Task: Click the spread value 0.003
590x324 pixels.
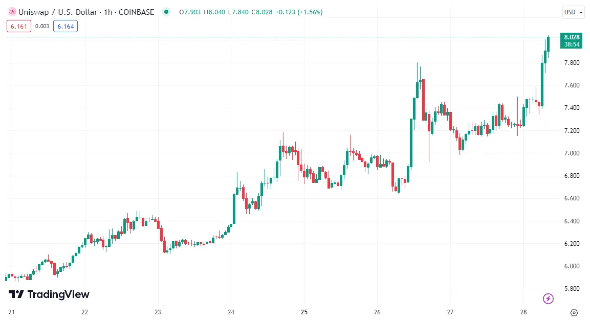Action: pyautogui.click(x=42, y=26)
